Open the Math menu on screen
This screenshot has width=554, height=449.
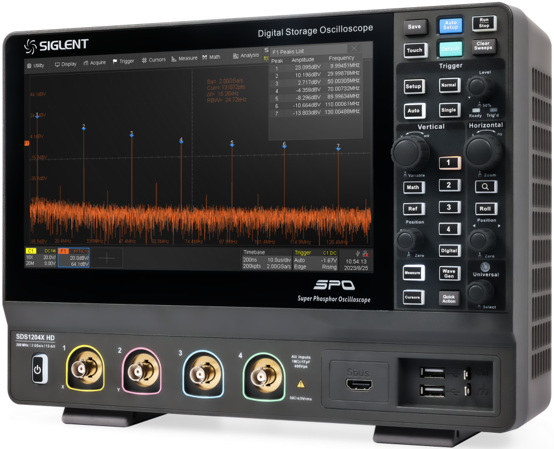211,57
